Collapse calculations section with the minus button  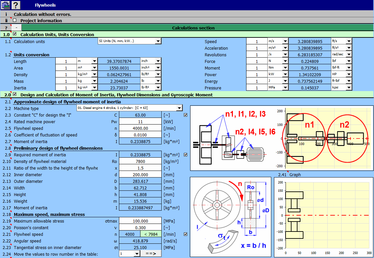tap(17, 28)
